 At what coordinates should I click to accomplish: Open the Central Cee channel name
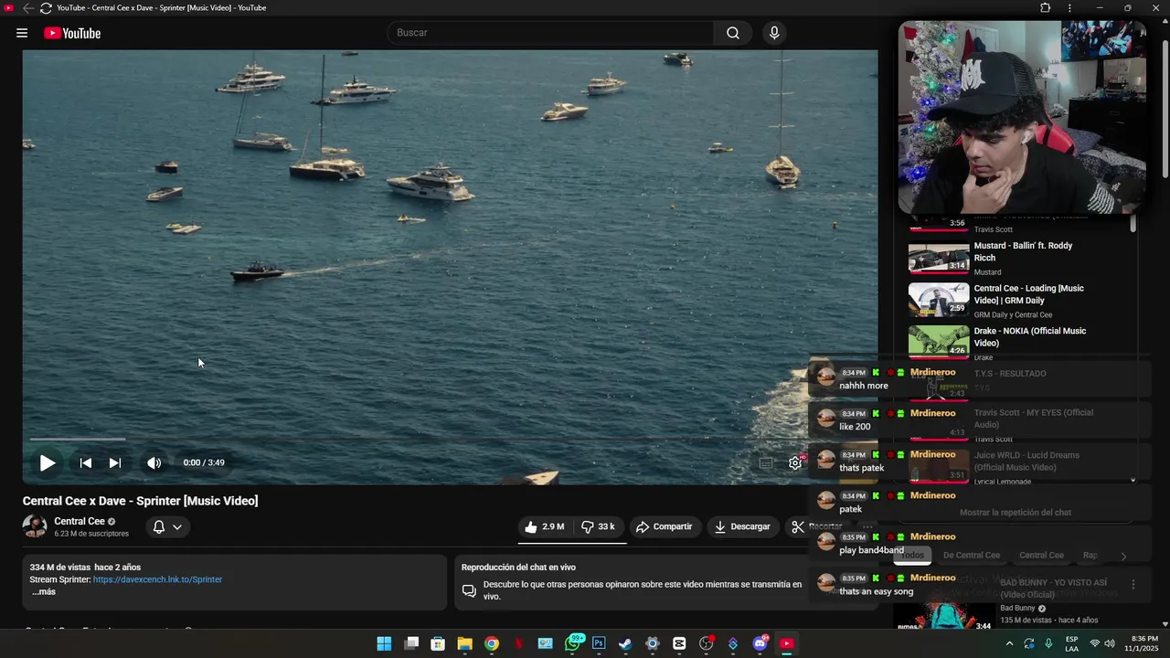[x=80, y=521]
